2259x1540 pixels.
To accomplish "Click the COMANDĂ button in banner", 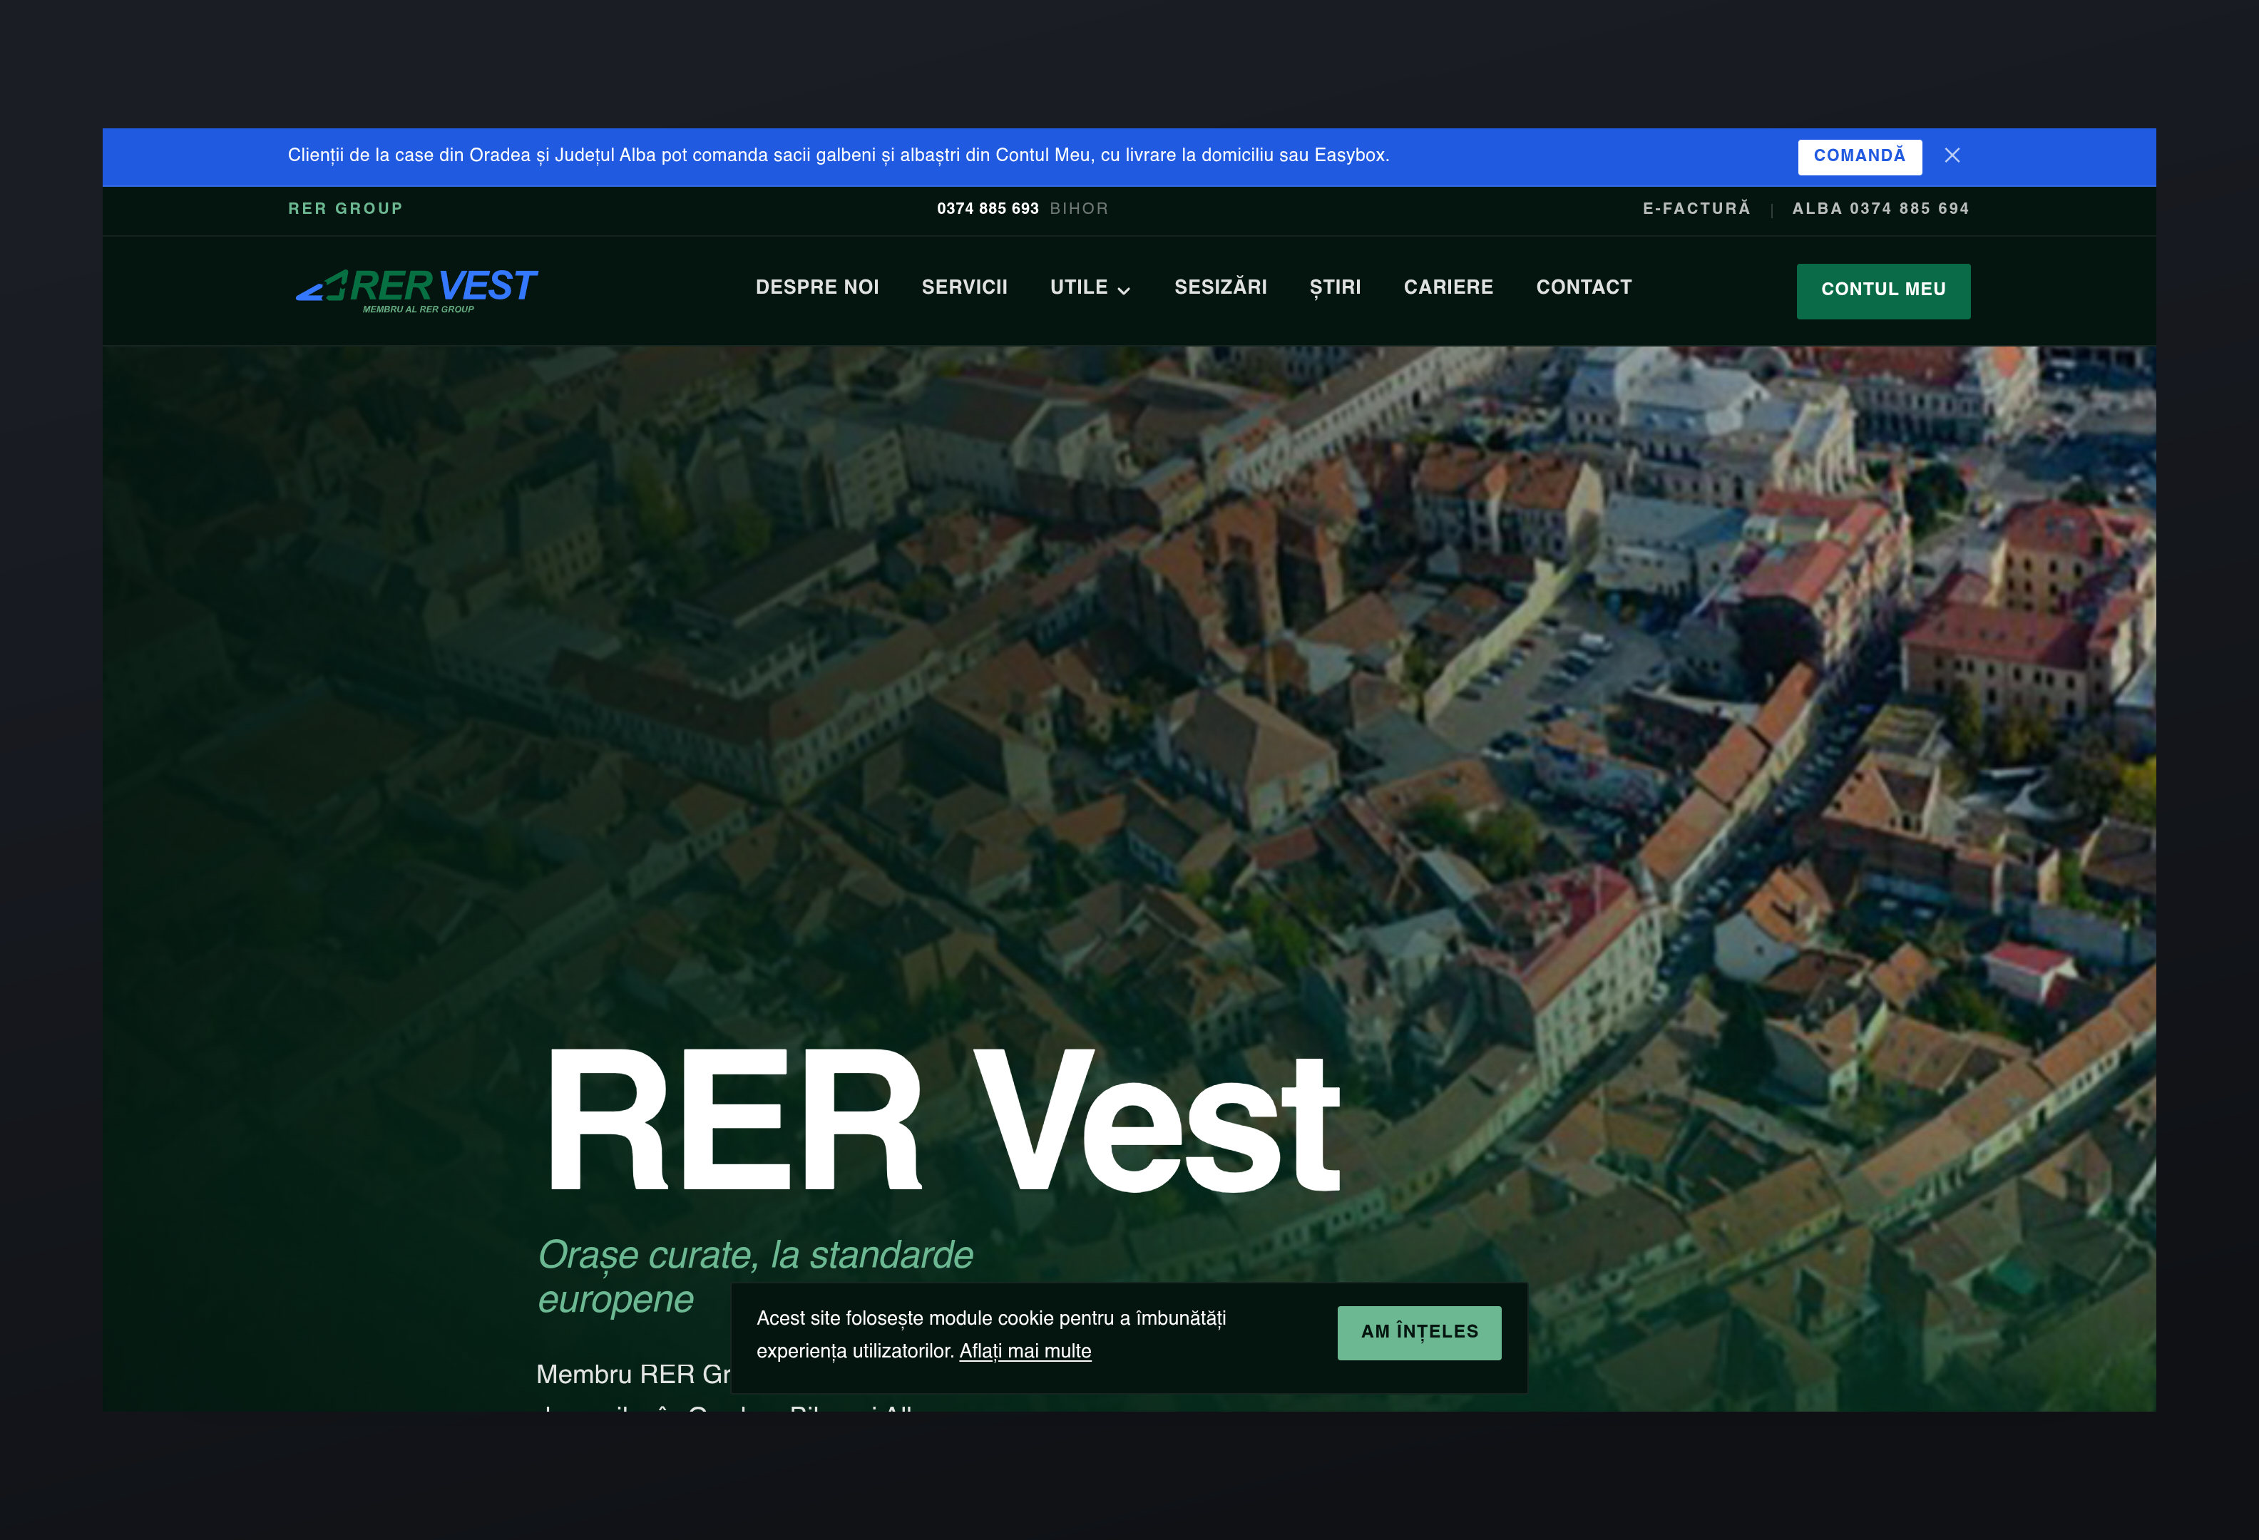I will click(1860, 156).
